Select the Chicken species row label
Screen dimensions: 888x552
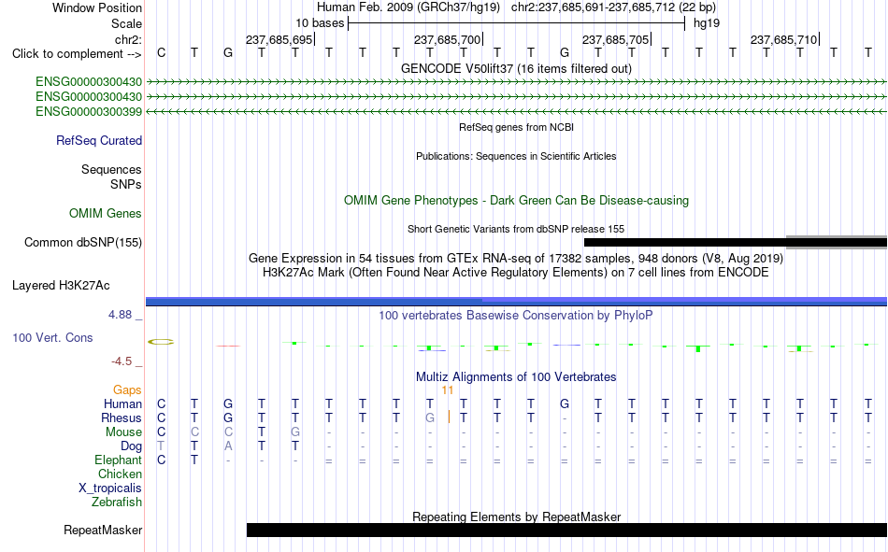(x=120, y=474)
